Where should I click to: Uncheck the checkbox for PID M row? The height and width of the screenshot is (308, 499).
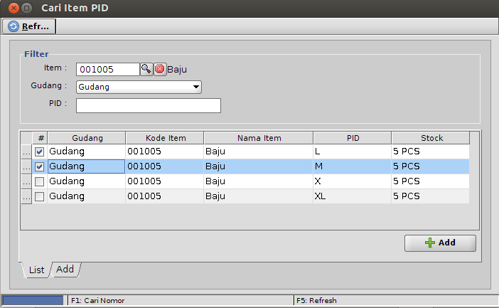pos(40,166)
